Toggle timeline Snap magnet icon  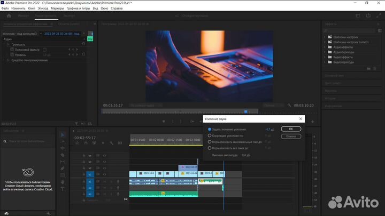pyautogui.click(x=86, y=143)
